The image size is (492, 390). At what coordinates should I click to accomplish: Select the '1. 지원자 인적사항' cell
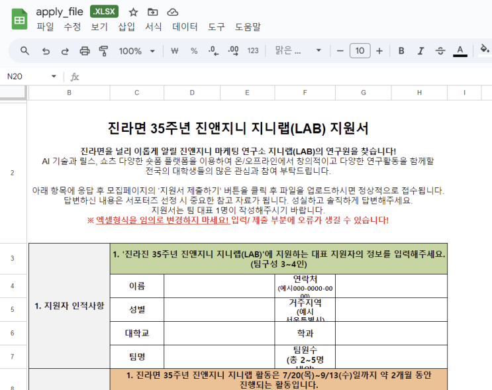[70, 306]
